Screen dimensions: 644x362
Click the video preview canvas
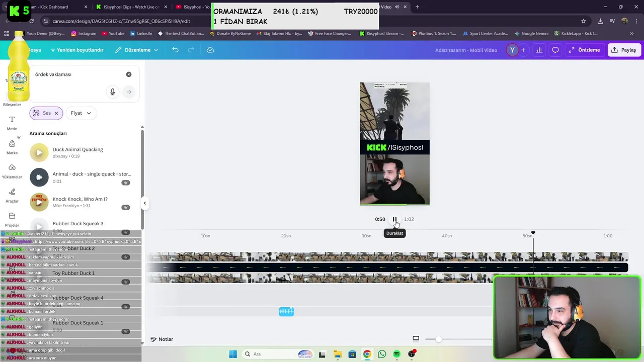point(394,144)
